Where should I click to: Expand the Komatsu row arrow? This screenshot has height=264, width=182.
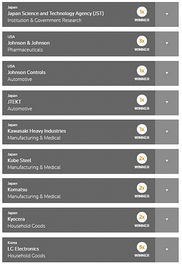coord(167,191)
